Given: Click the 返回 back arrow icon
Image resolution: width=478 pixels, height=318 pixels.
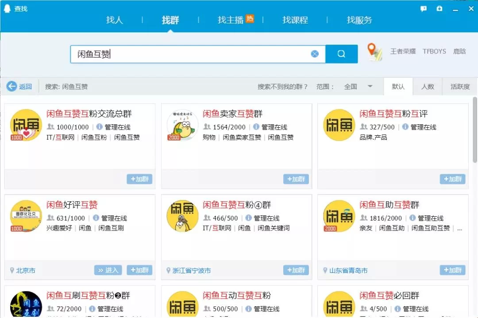Looking at the screenshot, I should 12,87.
